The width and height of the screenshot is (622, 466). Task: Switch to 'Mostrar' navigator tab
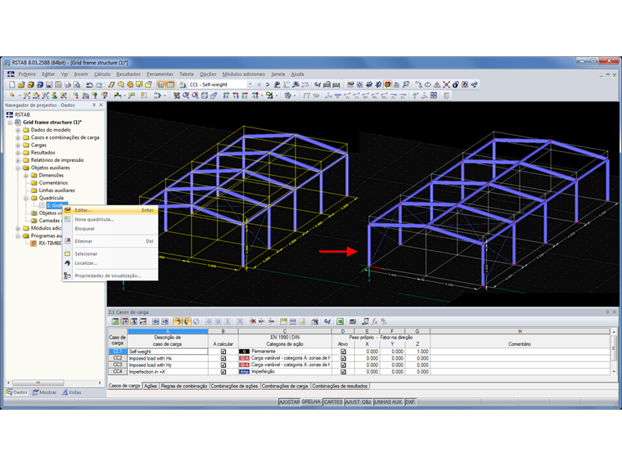point(44,392)
